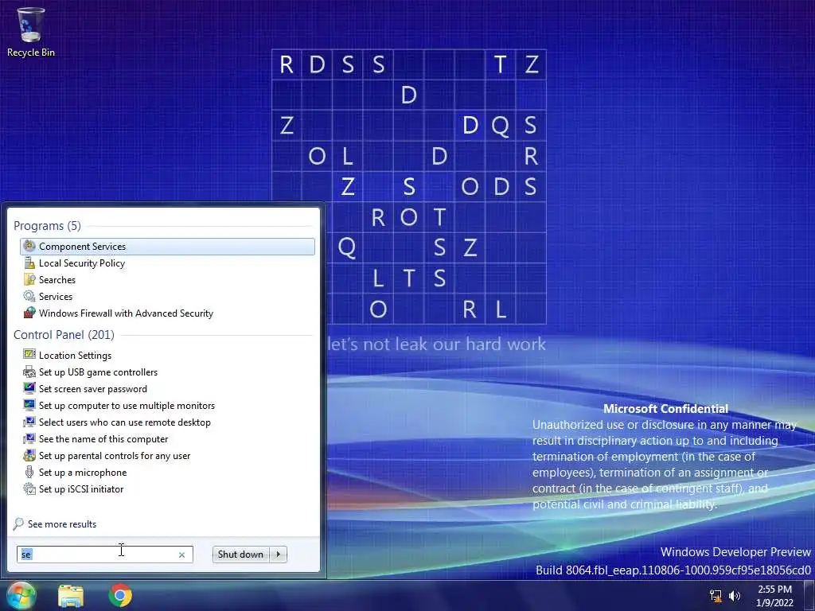The image size is (815, 611).
Task: Click the network icon in the system tray
Action: click(x=716, y=595)
